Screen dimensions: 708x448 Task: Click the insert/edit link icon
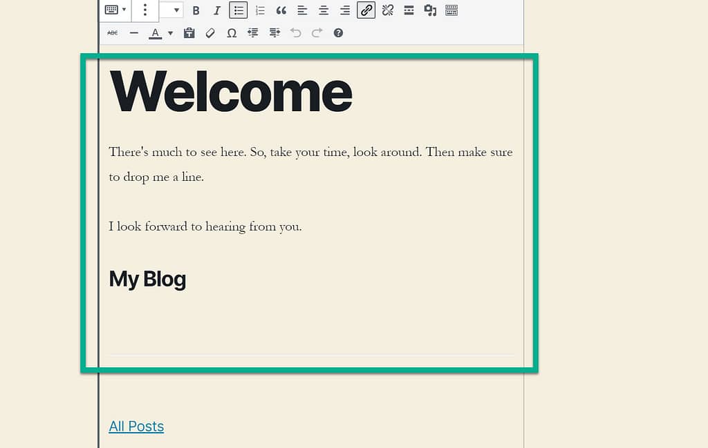pyautogui.click(x=366, y=10)
